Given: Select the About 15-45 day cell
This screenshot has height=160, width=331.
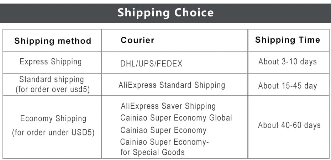Looking at the screenshot, I should pyautogui.click(x=288, y=86).
